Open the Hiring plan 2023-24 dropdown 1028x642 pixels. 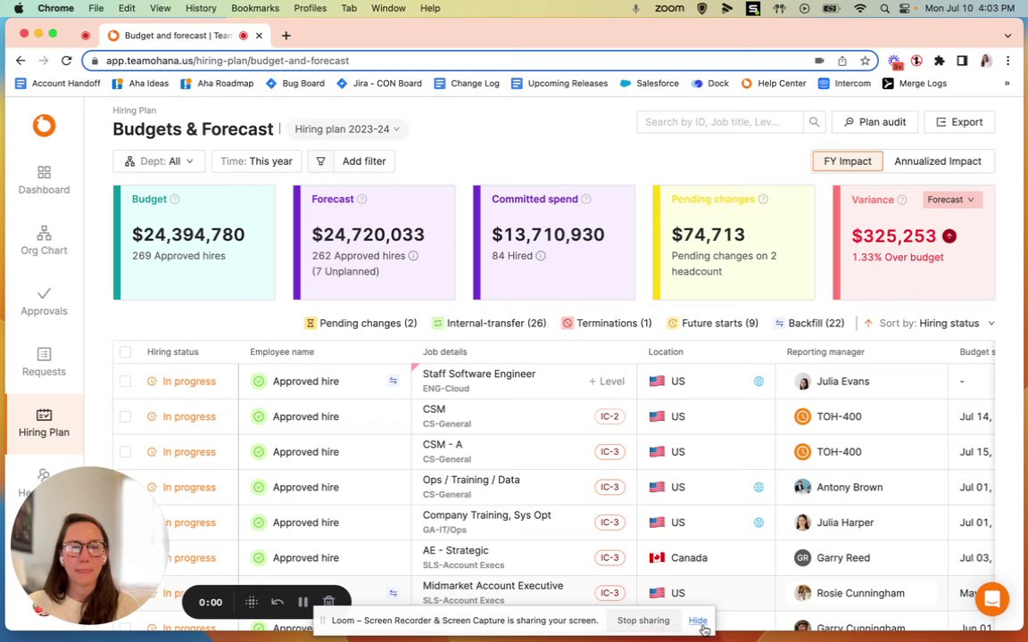(x=347, y=129)
